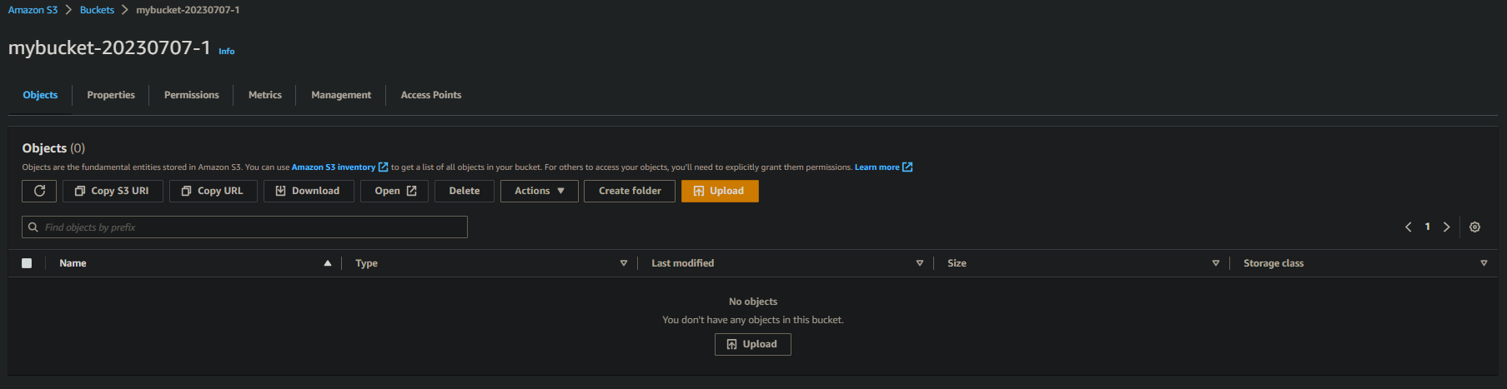Sort by Type column arrow

[624, 263]
